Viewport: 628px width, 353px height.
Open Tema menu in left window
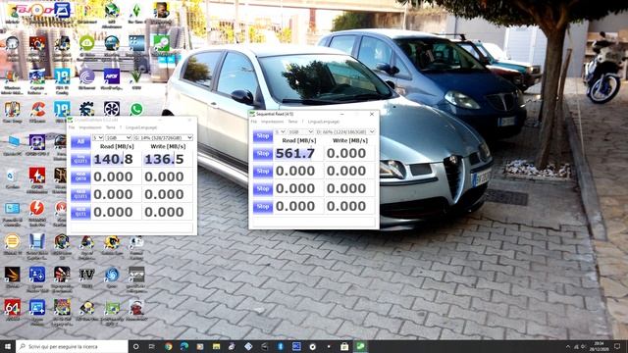[x=110, y=127]
